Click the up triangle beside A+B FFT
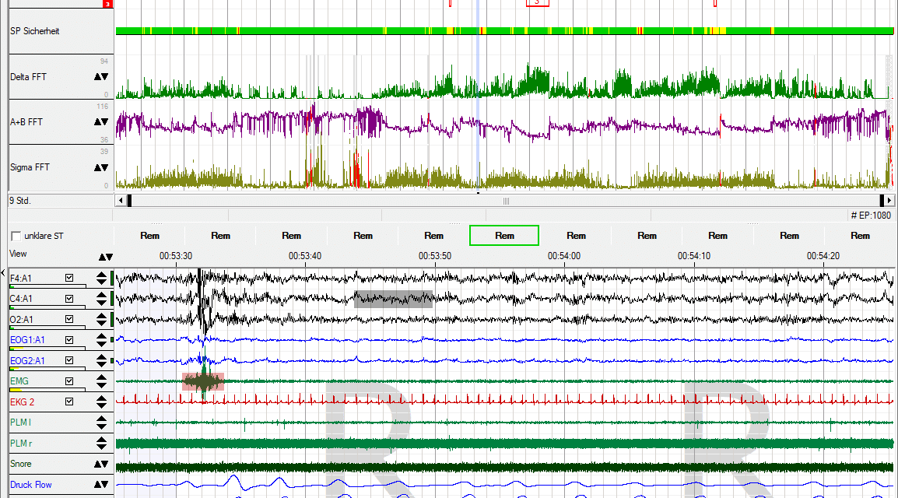 (97, 122)
